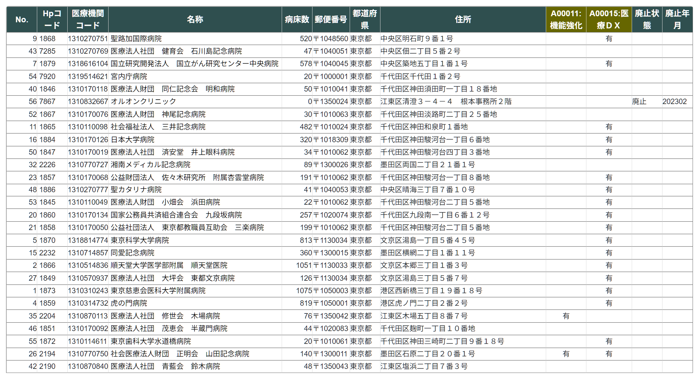Select the 三井記念病院 name cell
The width and height of the screenshot is (699, 378).
[x=195, y=127]
